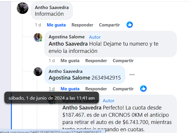This screenshot has width=189, height=133.
Task: Click the bold Antho Saavedra mention in Hola reply
Action: [68, 44]
